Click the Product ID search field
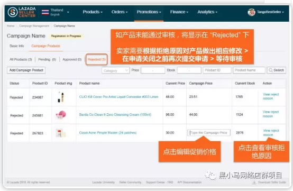 pos(217,70)
